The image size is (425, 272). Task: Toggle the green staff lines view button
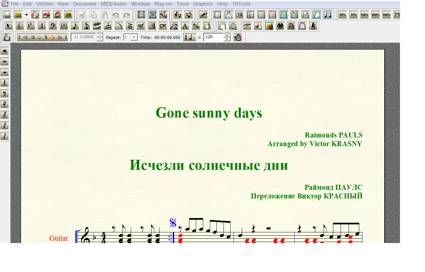(x=284, y=15)
